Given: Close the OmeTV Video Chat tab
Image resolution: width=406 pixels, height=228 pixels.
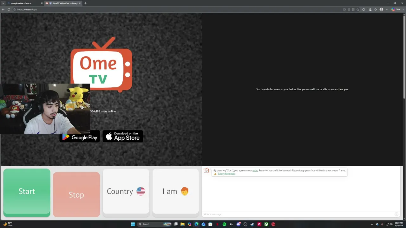Looking at the screenshot, I should 80,3.
